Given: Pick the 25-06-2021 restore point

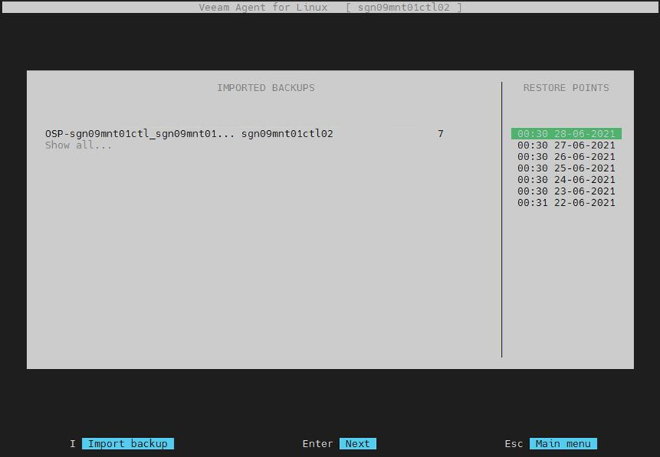Looking at the screenshot, I should click(x=566, y=168).
